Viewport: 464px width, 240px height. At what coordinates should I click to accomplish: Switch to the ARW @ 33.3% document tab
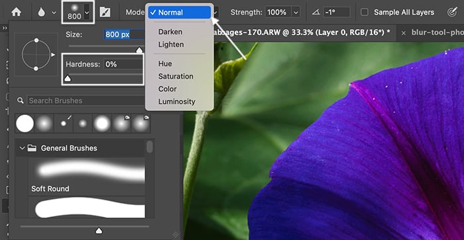tap(302, 32)
